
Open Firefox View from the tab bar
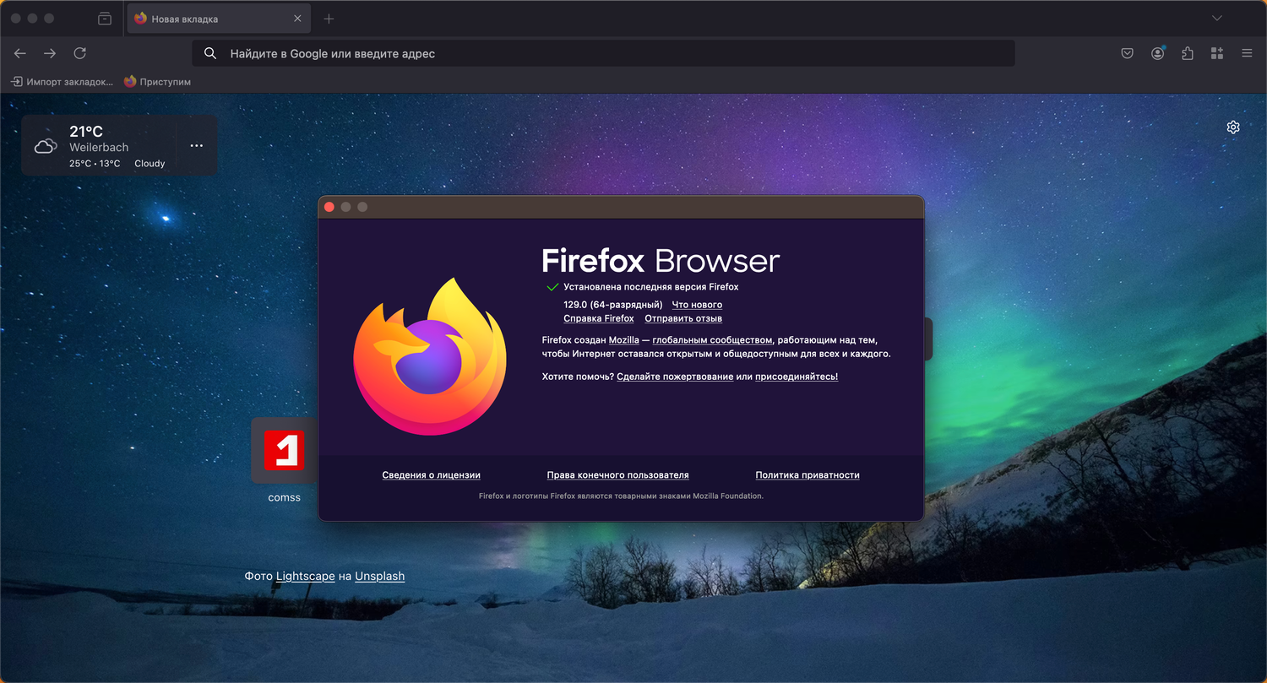point(105,19)
